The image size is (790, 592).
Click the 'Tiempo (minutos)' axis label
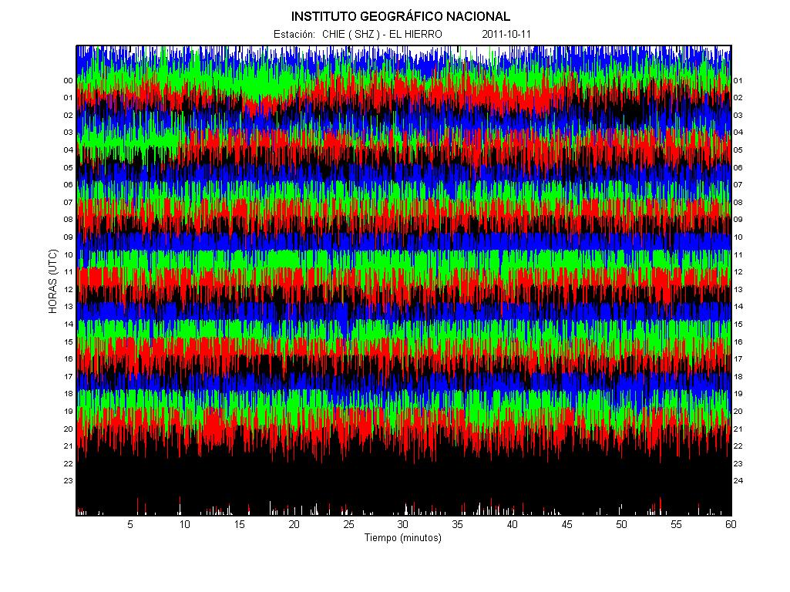(x=402, y=537)
